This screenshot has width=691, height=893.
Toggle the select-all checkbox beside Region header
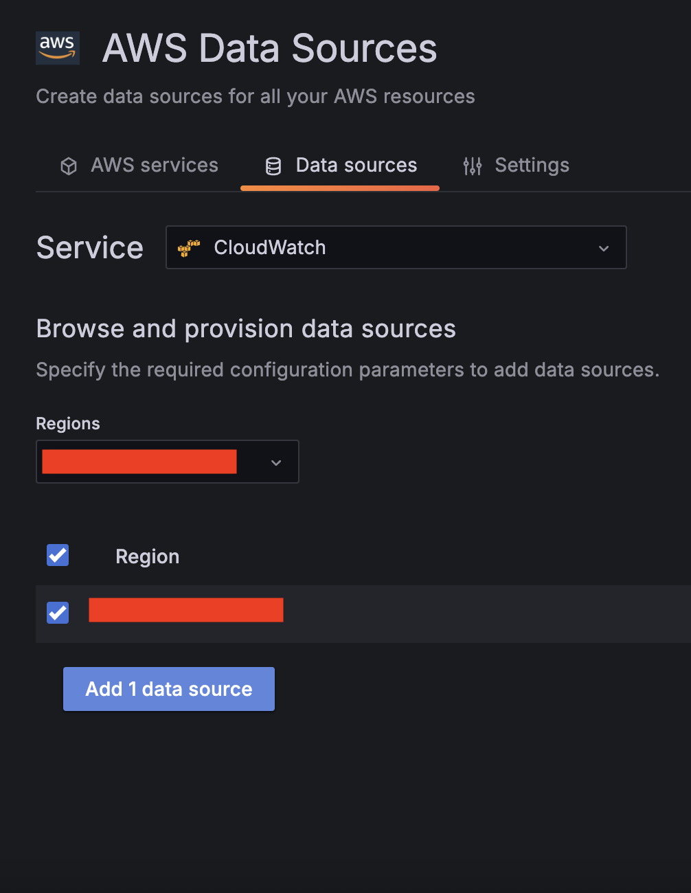(x=58, y=555)
